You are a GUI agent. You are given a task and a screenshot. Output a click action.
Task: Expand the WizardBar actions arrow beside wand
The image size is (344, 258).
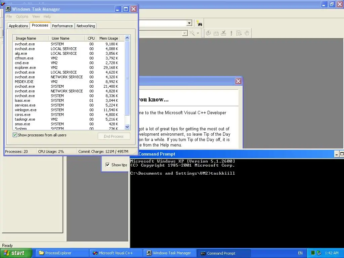(x=198, y=33)
